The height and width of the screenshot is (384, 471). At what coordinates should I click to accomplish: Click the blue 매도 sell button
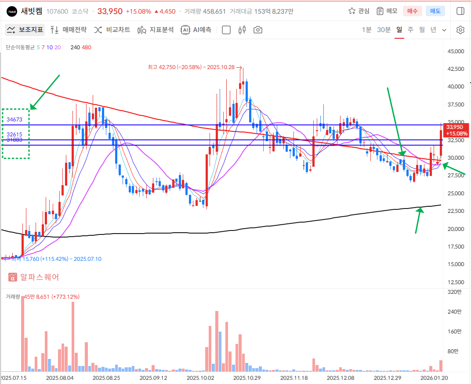pos(435,11)
